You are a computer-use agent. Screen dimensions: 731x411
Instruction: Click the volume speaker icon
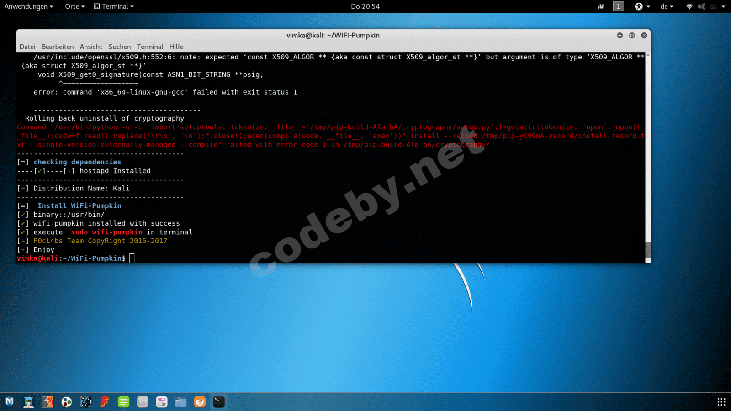click(x=701, y=6)
